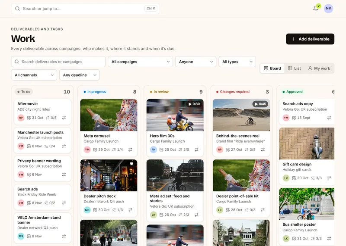Click the Holiday gift cards campaign text
This screenshot has width=346, height=246.
pyautogui.click(x=297, y=170)
